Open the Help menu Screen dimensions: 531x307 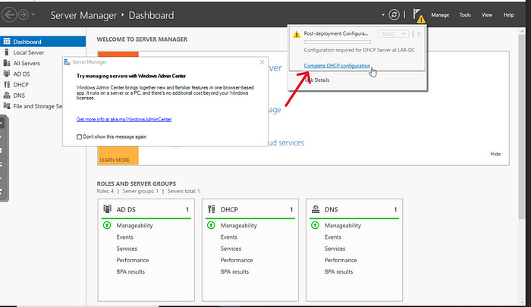pos(509,15)
